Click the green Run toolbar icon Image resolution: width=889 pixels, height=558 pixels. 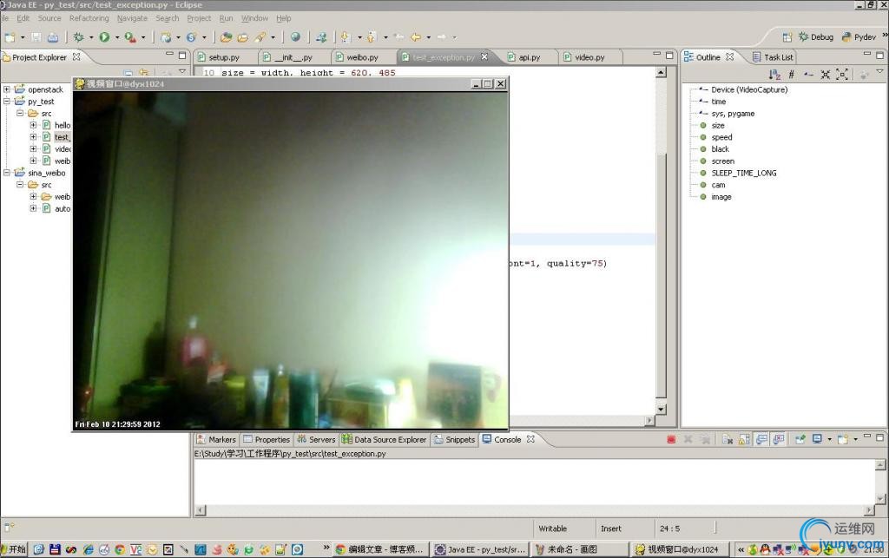tap(104, 37)
